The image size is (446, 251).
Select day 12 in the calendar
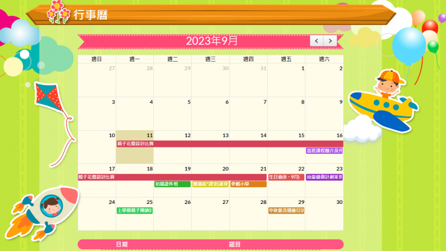click(172, 147)
